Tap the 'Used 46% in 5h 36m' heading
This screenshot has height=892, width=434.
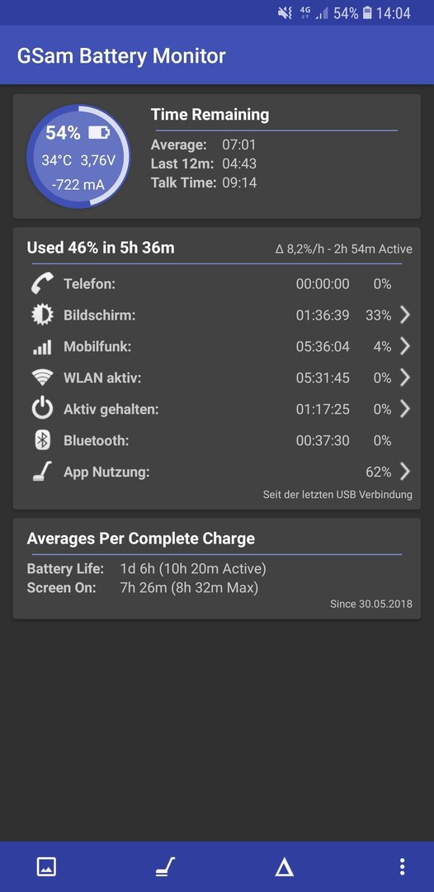click(101, 248)
